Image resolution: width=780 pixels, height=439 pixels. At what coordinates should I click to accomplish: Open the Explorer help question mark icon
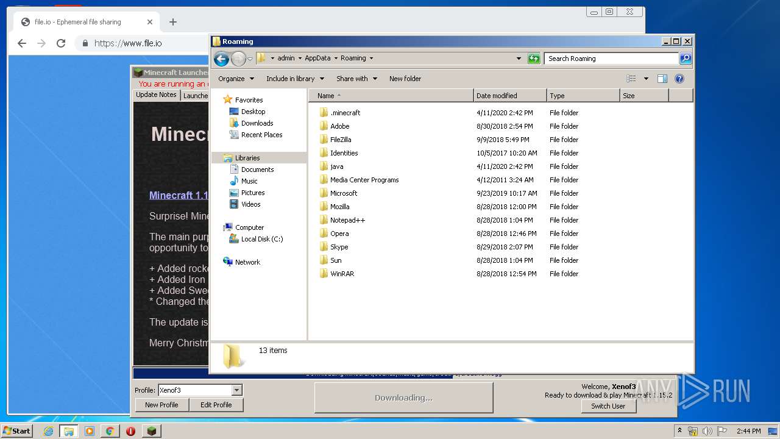click(x=679, y=79)
